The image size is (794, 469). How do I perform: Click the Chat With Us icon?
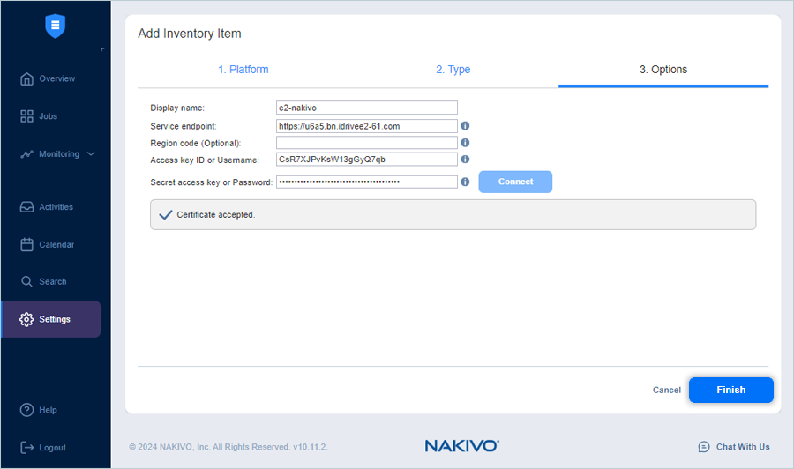tap(704, 447)
